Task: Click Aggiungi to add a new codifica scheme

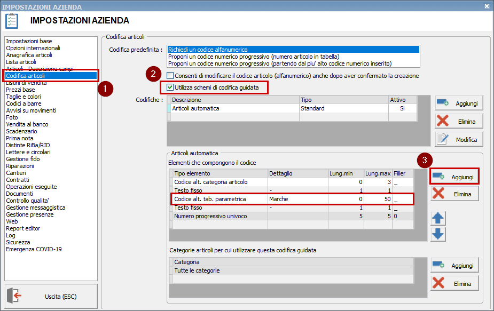Action: click(x=458, y=102)
